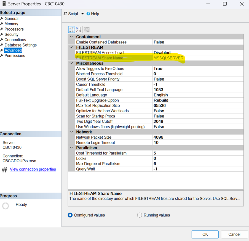Click the Max Degree of Parallelism value field

pos(197,164)
